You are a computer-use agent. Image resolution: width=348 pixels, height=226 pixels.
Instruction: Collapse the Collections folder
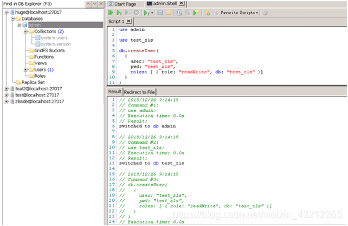26,31
